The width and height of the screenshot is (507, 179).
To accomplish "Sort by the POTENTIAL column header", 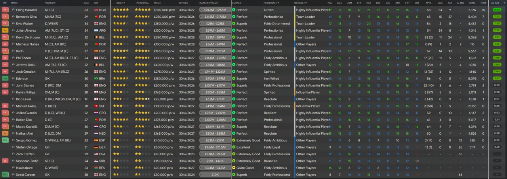I will point(143,3).
